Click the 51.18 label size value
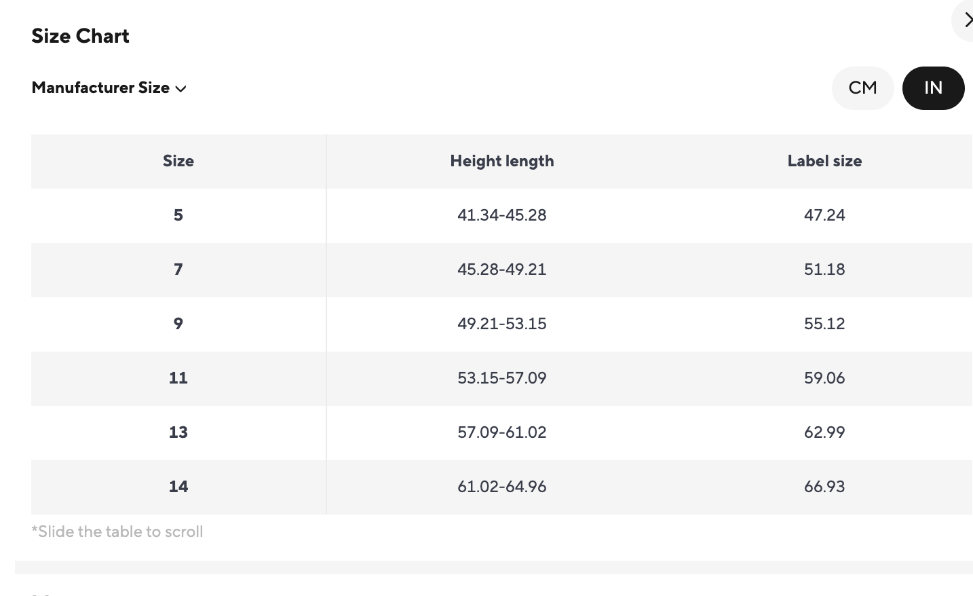 tap(824, 269)
